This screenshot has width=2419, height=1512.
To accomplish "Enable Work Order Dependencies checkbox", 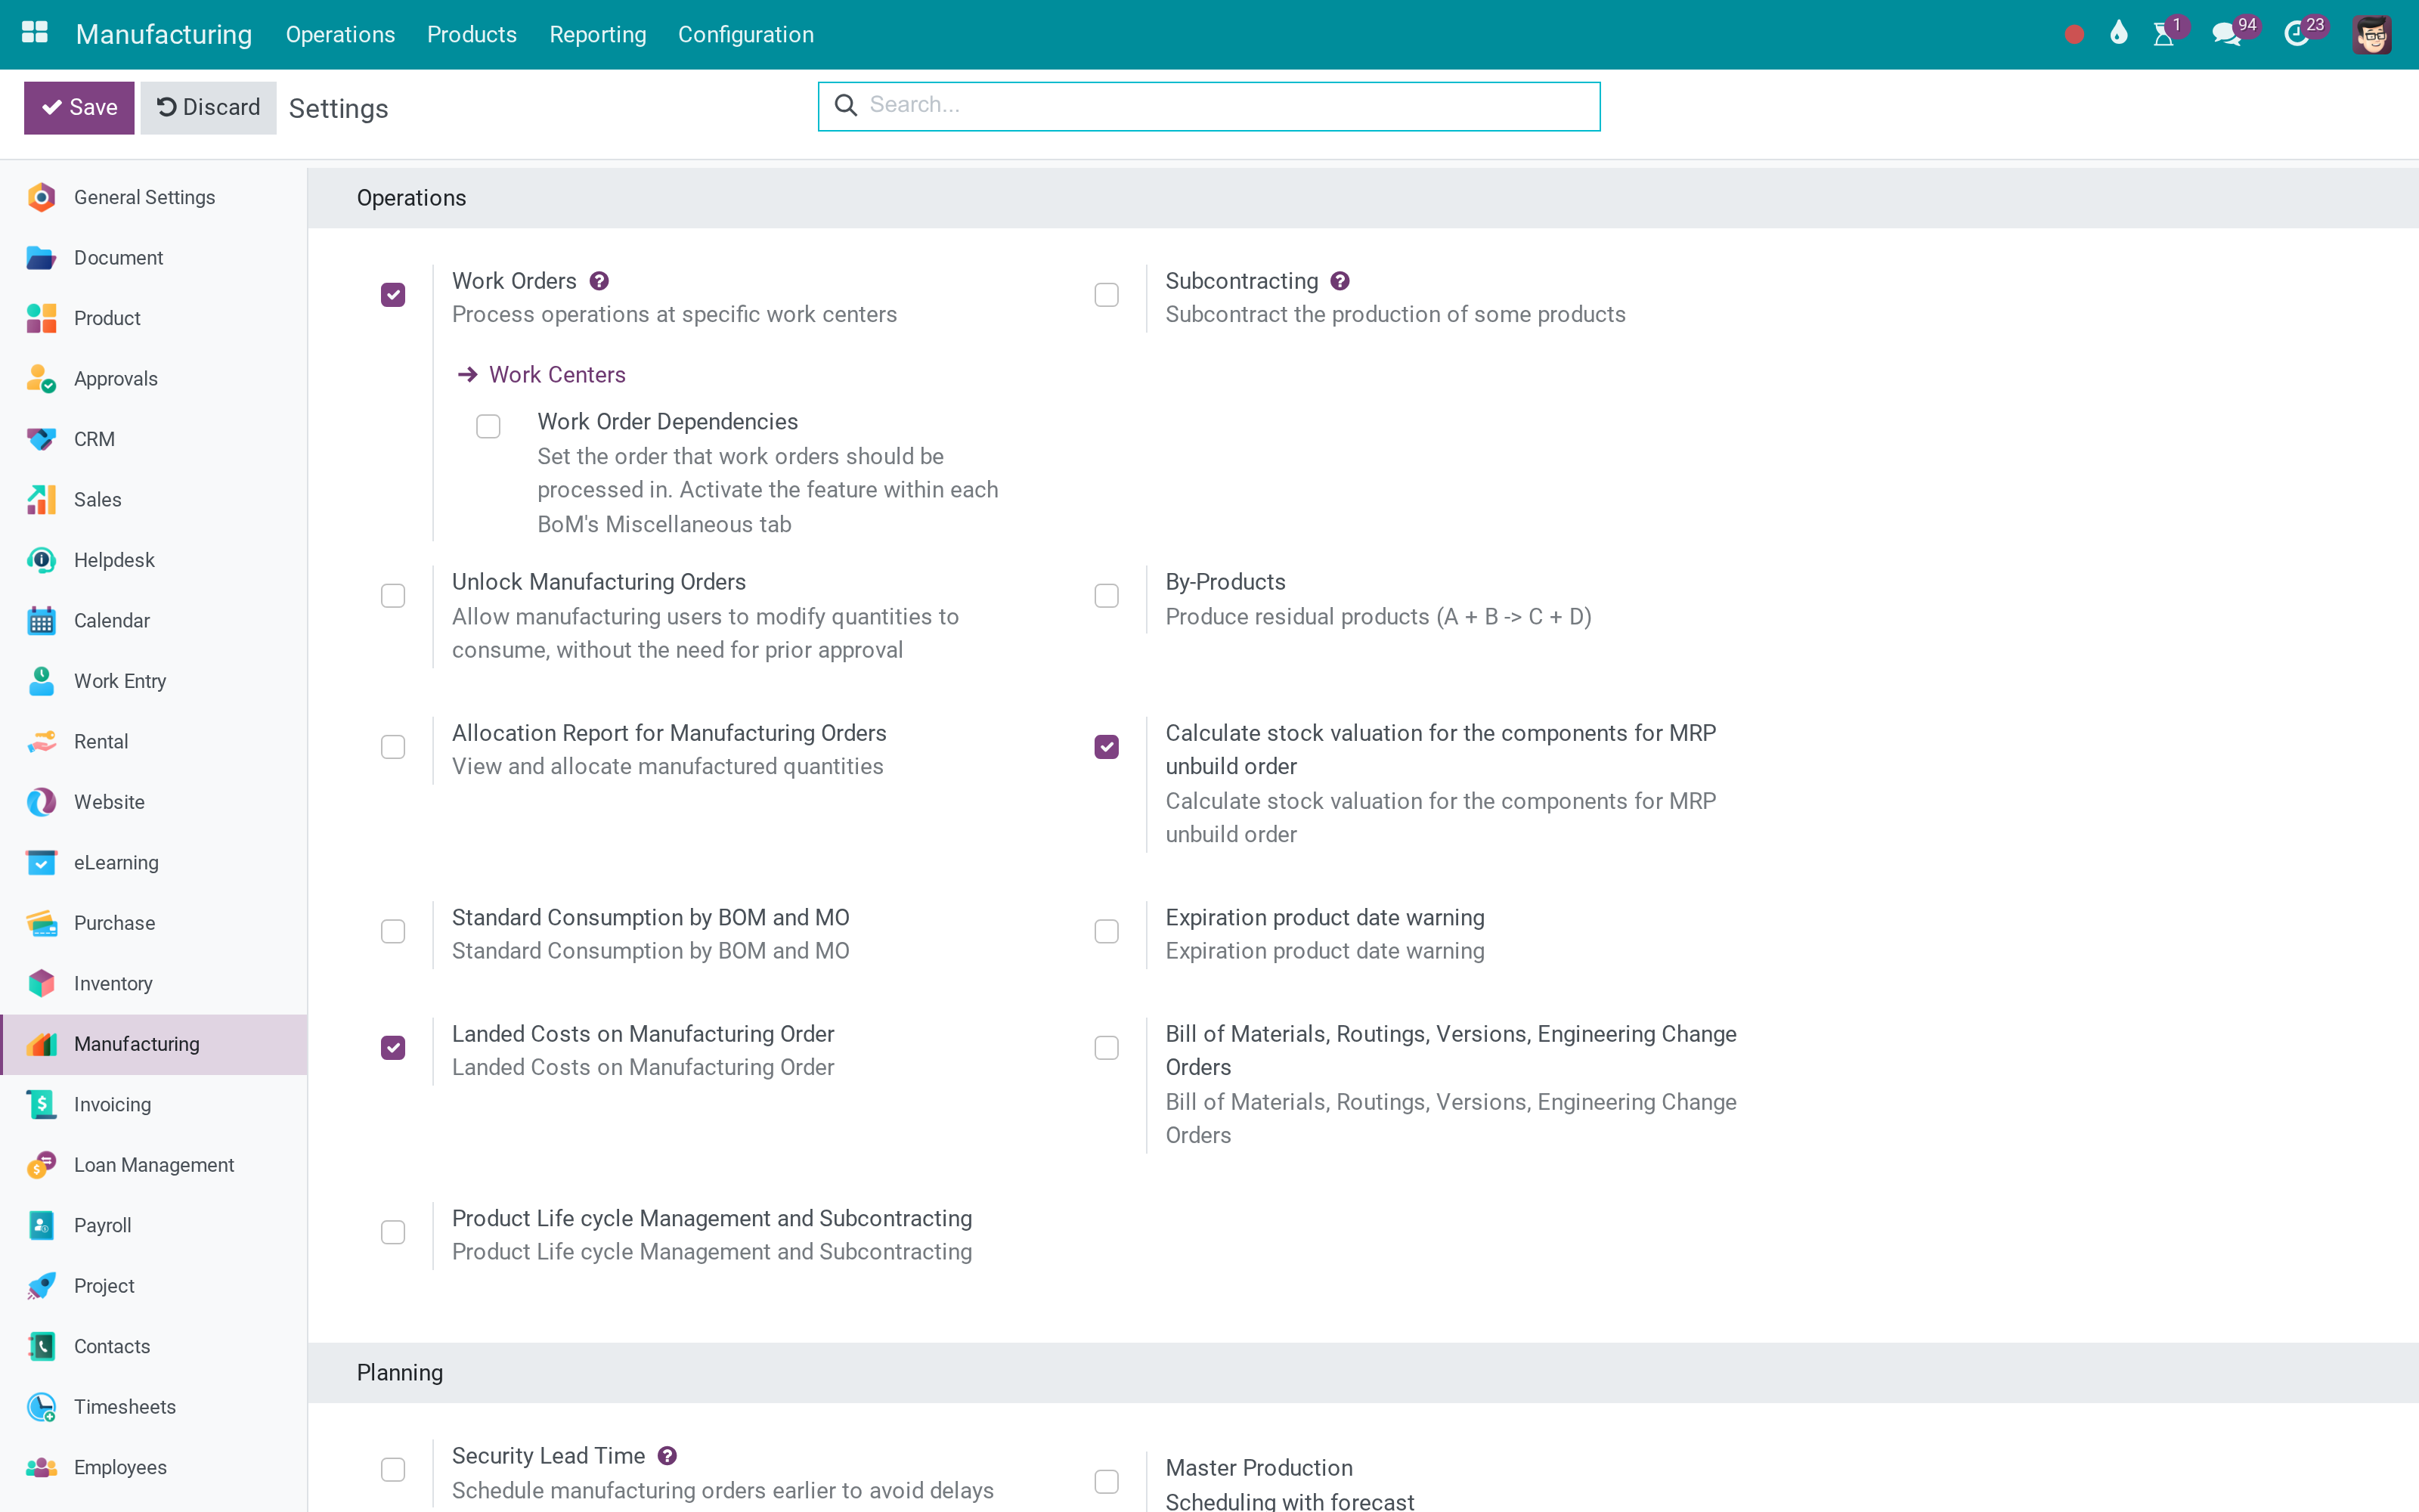I will tap(488, 427).
